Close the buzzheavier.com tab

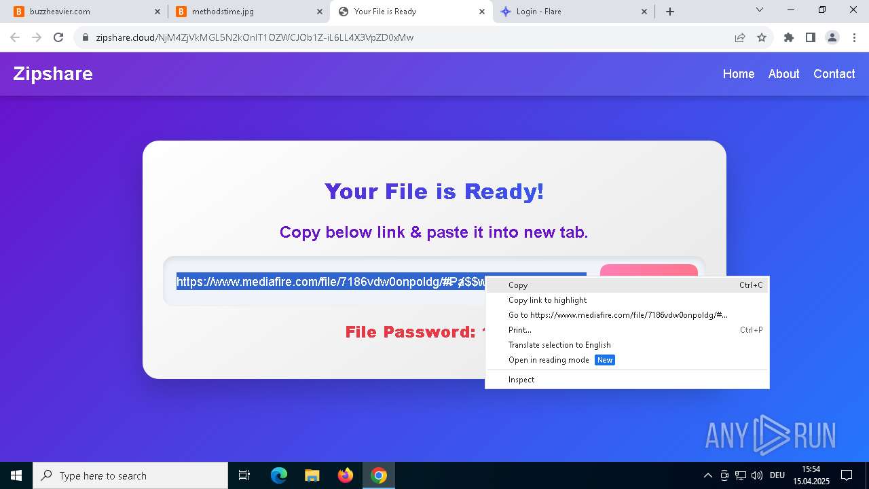[158, 12]
